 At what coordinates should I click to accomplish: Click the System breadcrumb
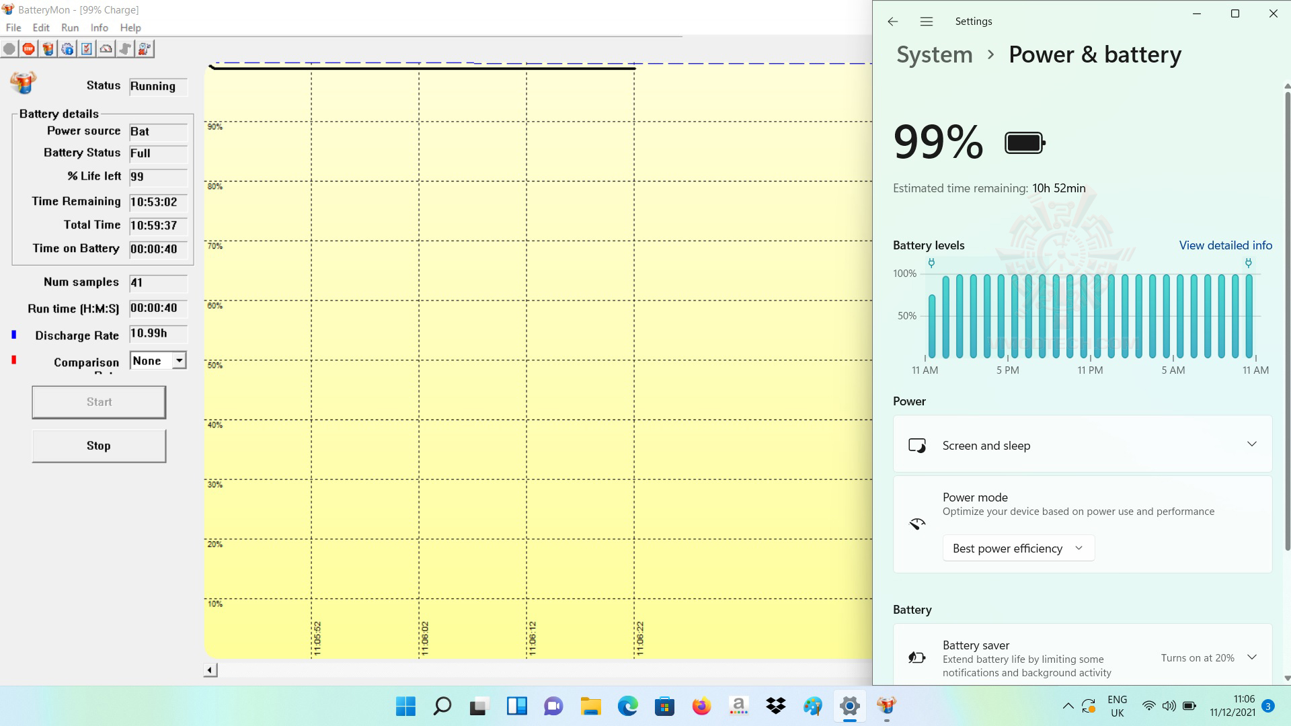[934, 54]
